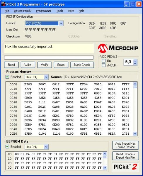Viewport: 143px width, 176px height.
Task: Click program memory cell 27B1
Action: coord(126,134)
